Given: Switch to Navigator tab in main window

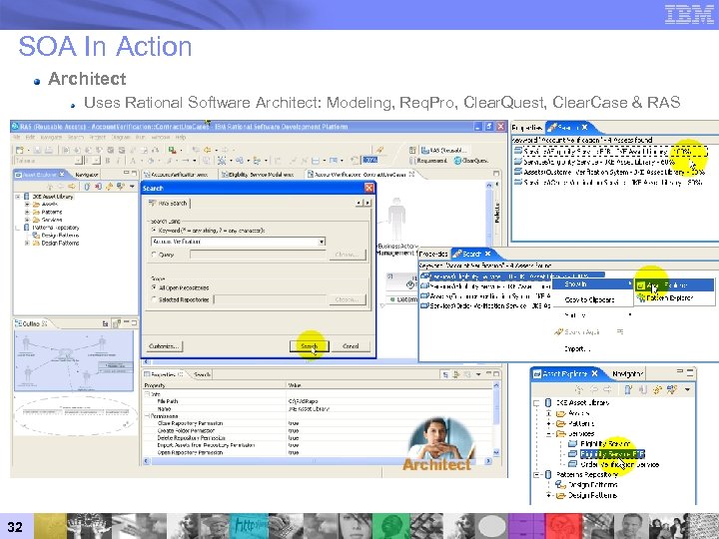Looking at the screenshot, I should point(87,175).
